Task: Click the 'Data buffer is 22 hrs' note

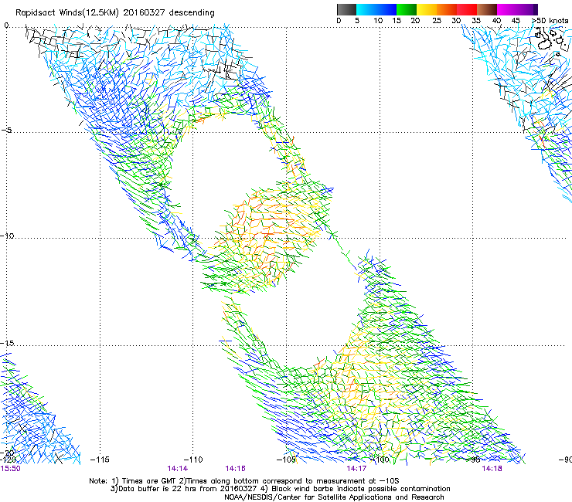Action: [280, 489]
